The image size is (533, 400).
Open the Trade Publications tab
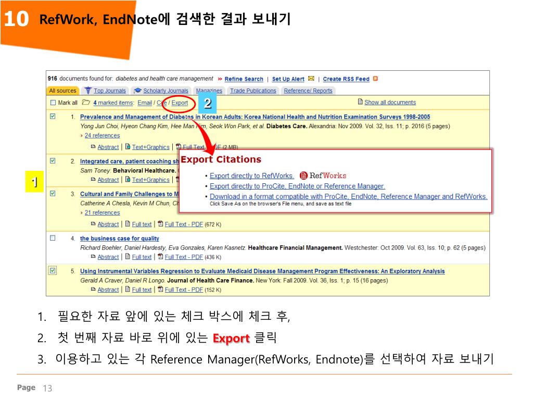253,91
